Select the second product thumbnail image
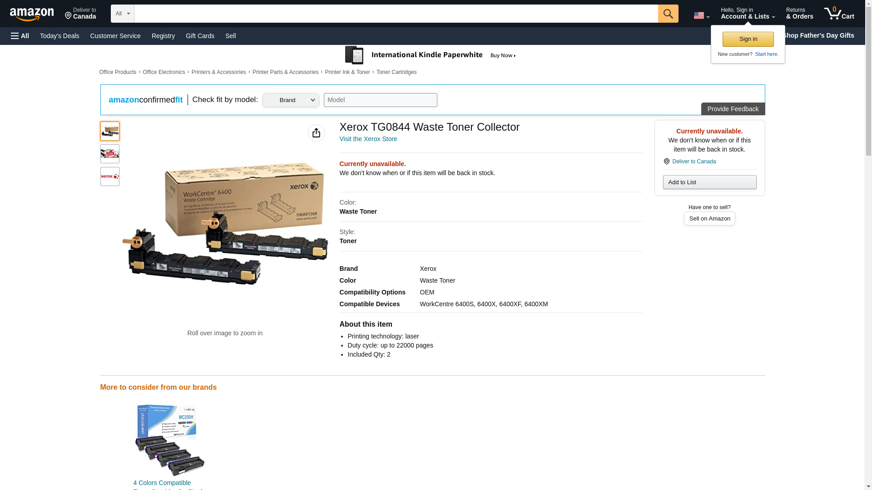Viewport: 872px width, 490px height. pyautogui.click(x=110, y=154)
